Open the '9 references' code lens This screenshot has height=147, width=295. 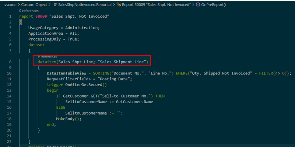click(48, 56)
